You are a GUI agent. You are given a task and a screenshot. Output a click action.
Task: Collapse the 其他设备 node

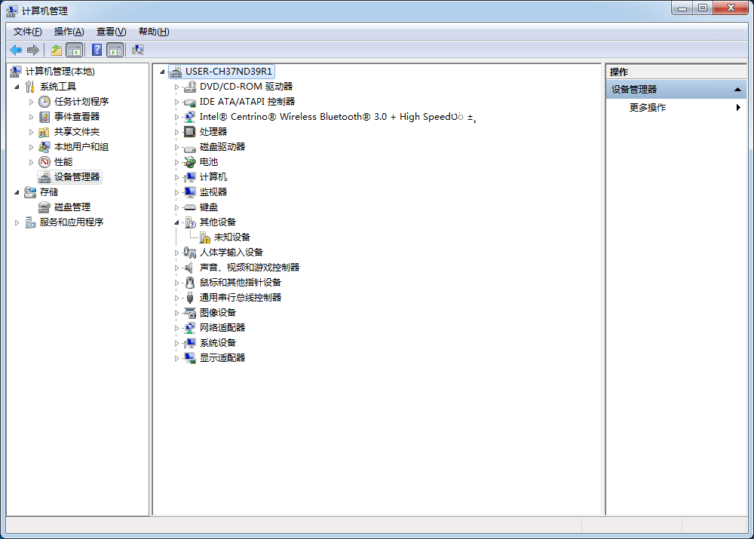(176, 222)
